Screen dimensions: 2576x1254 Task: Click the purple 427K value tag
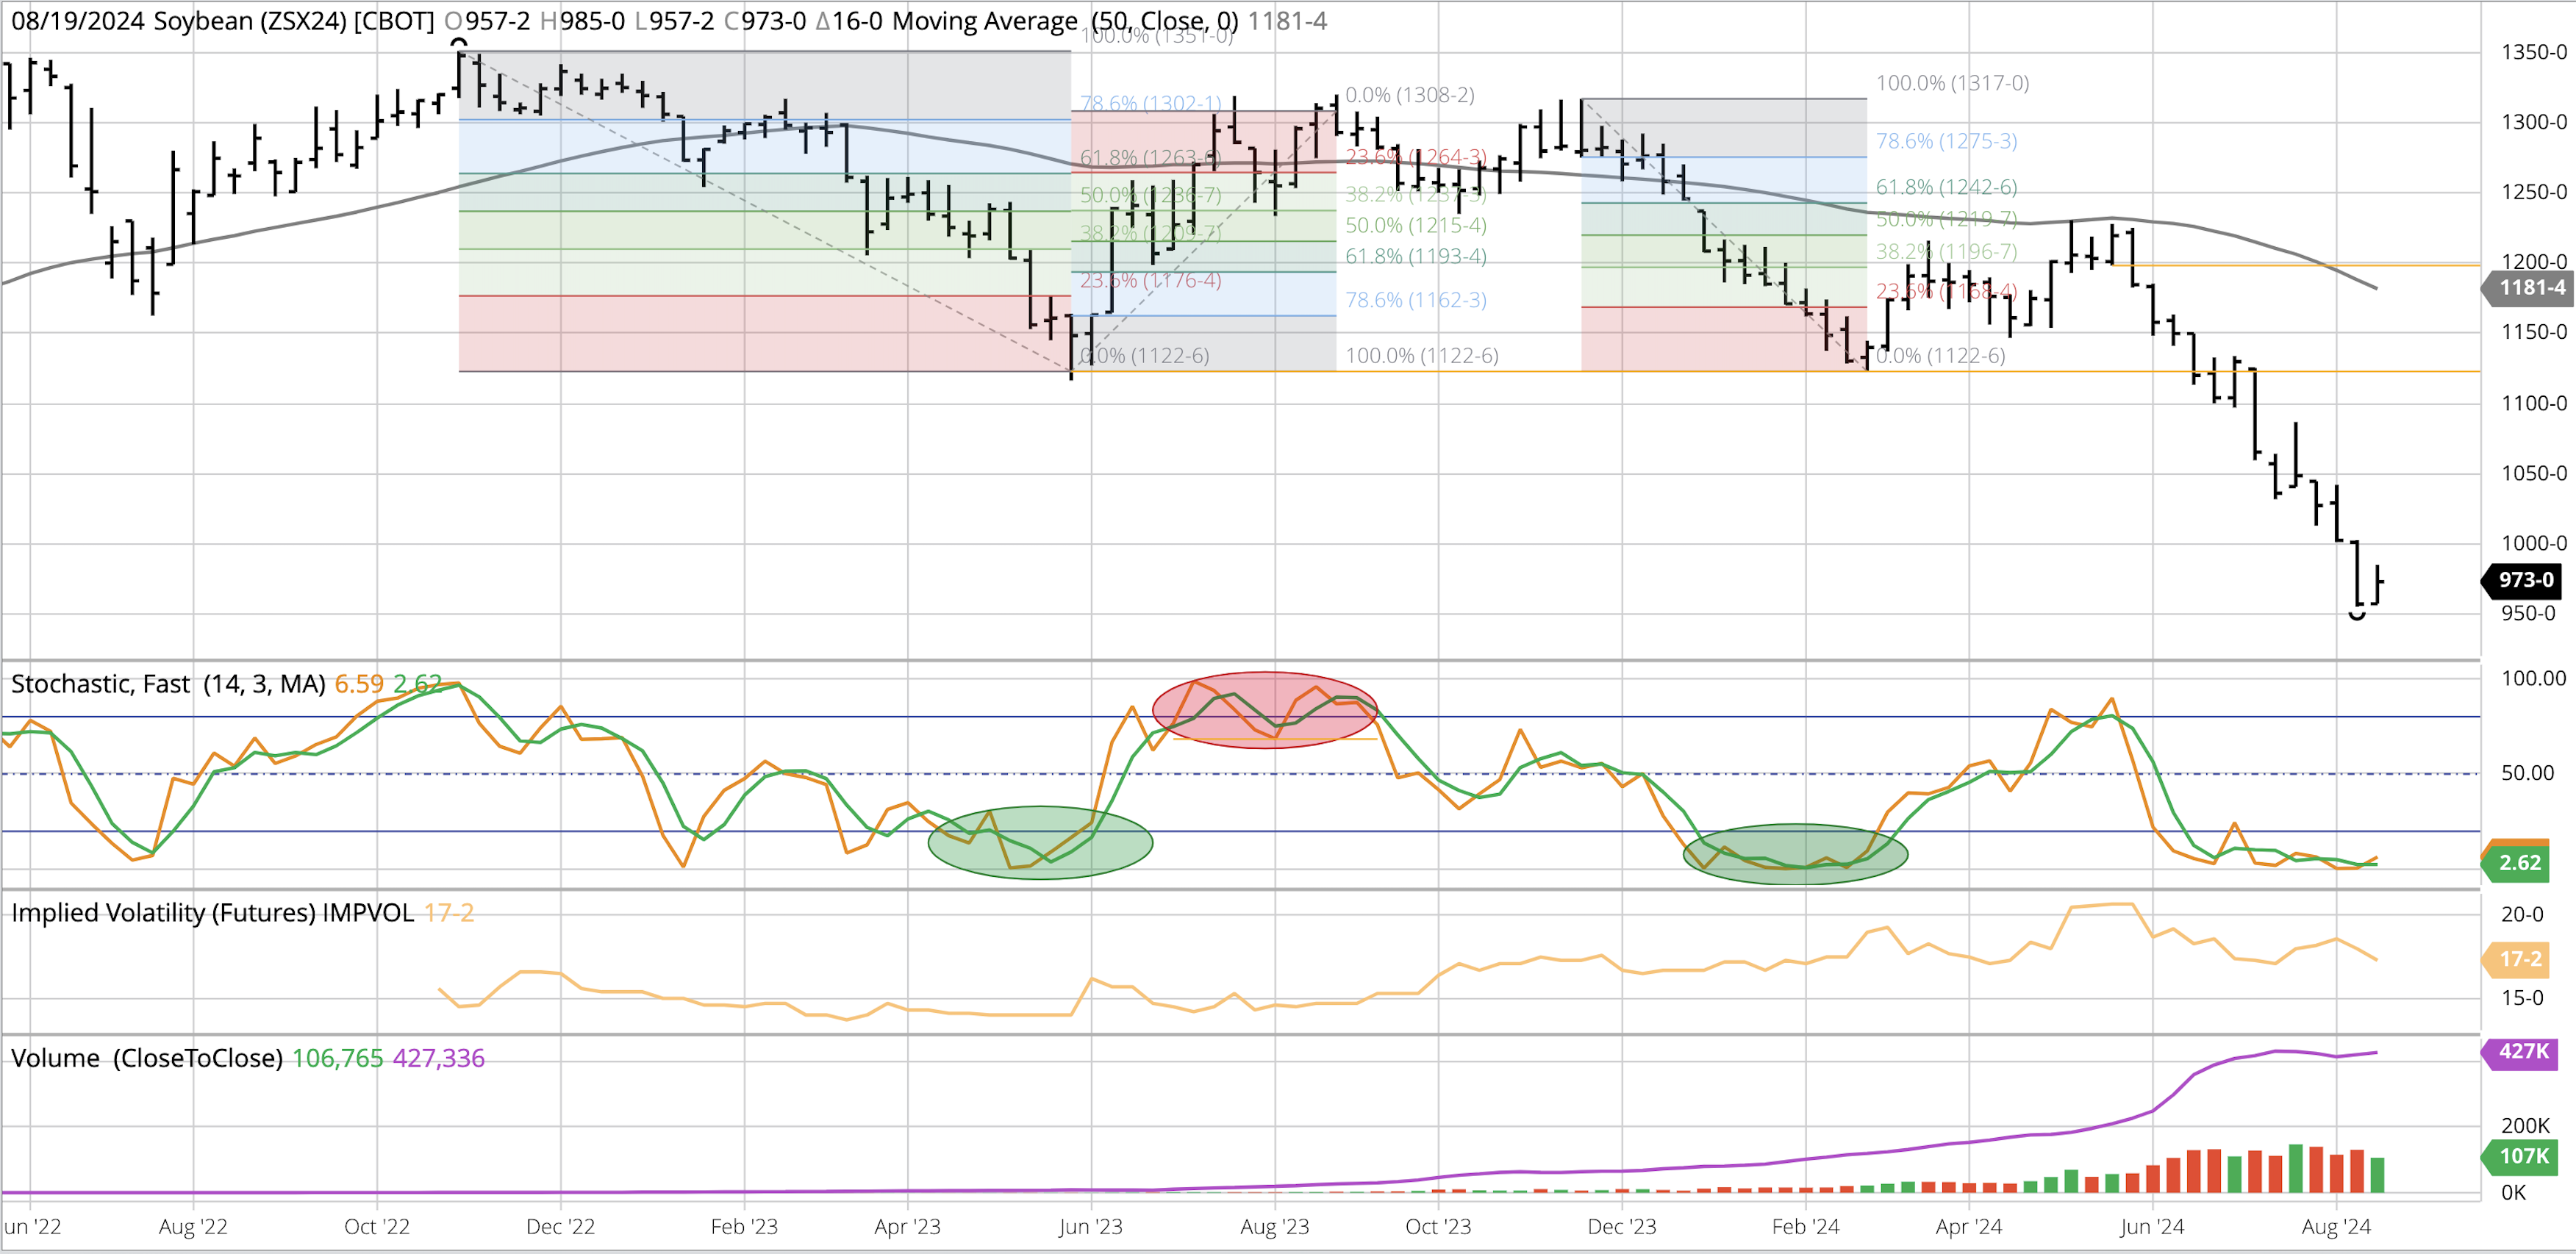2522,1051
